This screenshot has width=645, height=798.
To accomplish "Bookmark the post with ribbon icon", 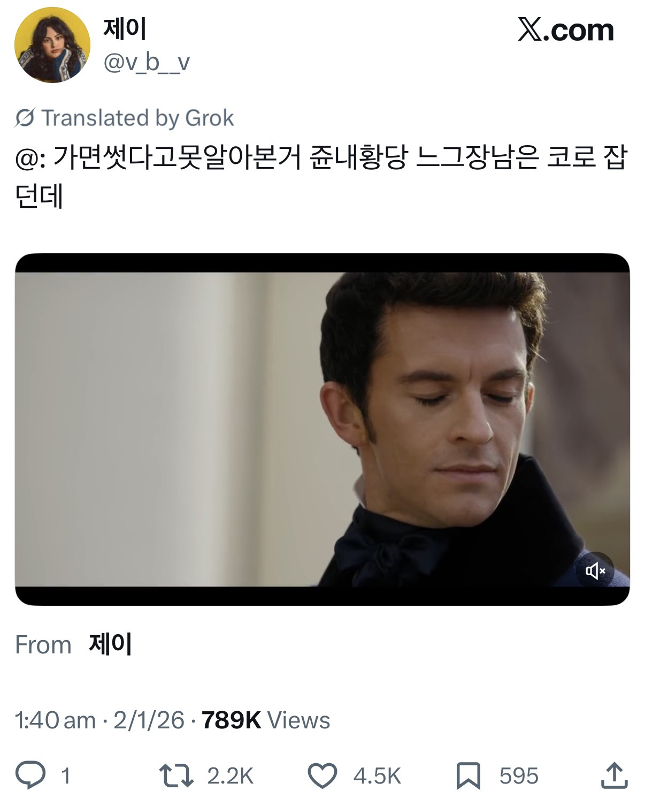I will (469, 776).
